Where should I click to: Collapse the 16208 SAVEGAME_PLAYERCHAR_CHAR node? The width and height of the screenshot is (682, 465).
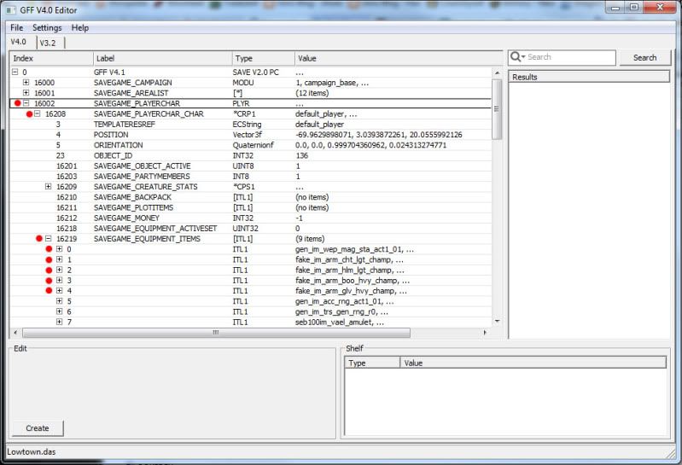point(38,113)
